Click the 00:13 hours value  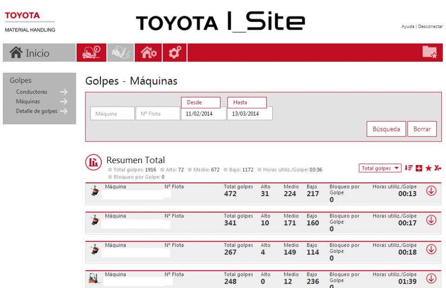(x=407, y=194)
